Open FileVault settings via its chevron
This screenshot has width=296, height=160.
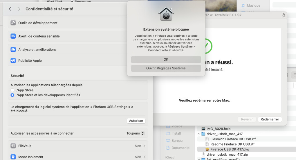tap(145, 146)
